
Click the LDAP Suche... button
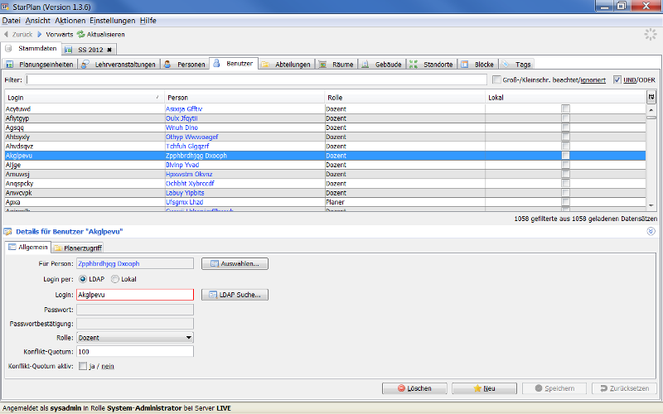[235, 295]
